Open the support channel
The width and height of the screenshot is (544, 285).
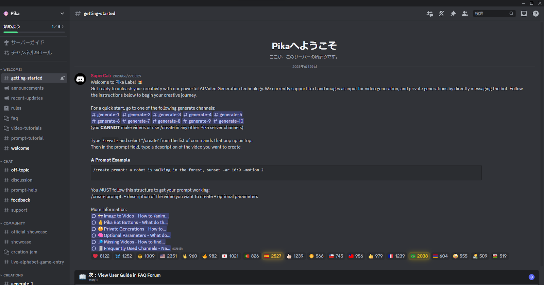tap(34, 210)
